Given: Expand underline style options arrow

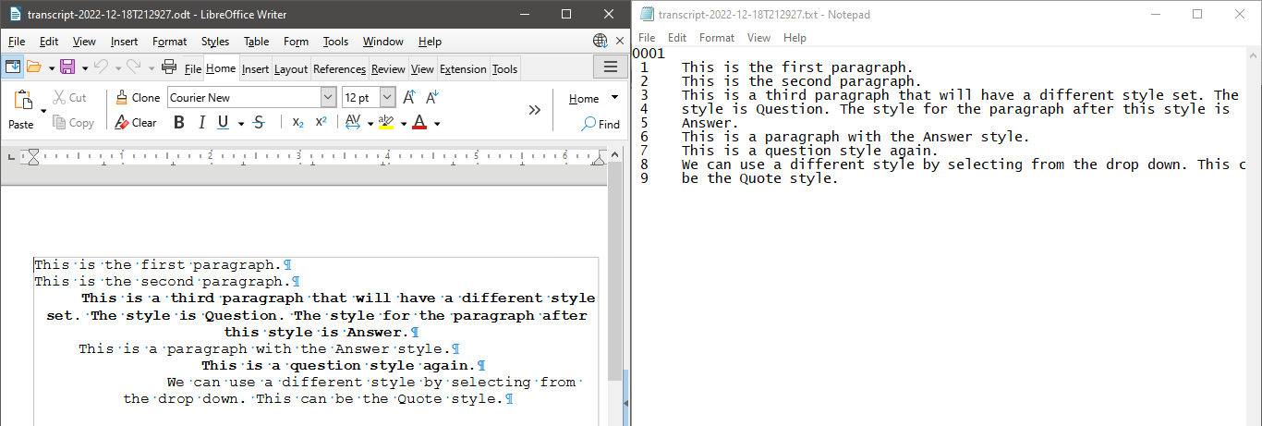Looking at the screenshot, I should [x=240, y=124].
